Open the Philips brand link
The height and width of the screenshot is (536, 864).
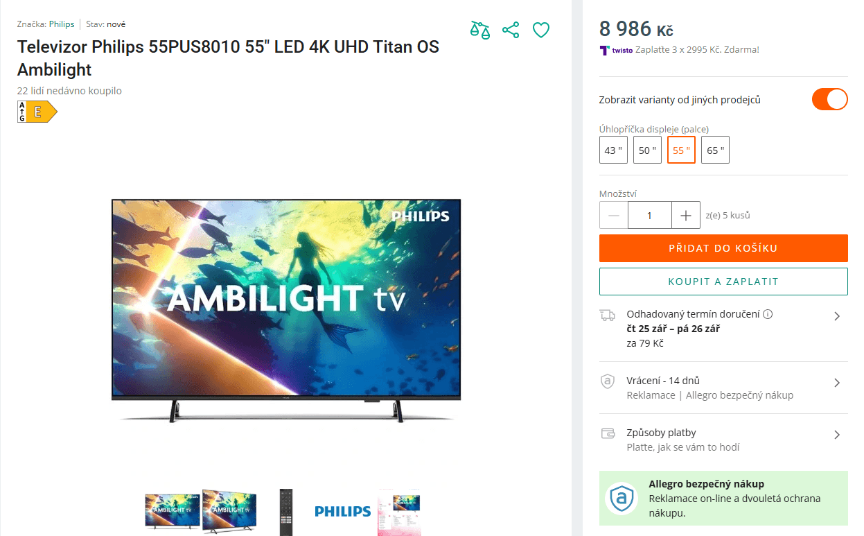62,24
